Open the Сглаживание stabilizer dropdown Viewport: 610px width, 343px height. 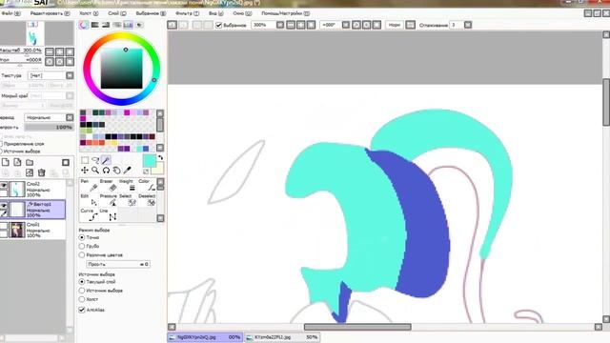pyautogui.click(x=468, y=25)
